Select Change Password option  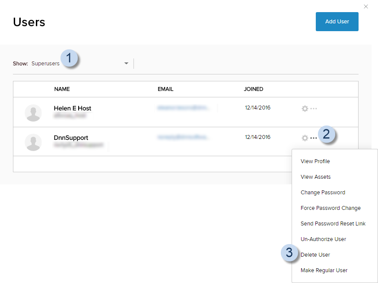pos(323,193)
